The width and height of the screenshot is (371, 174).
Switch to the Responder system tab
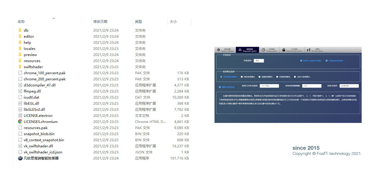click(247, 50)
